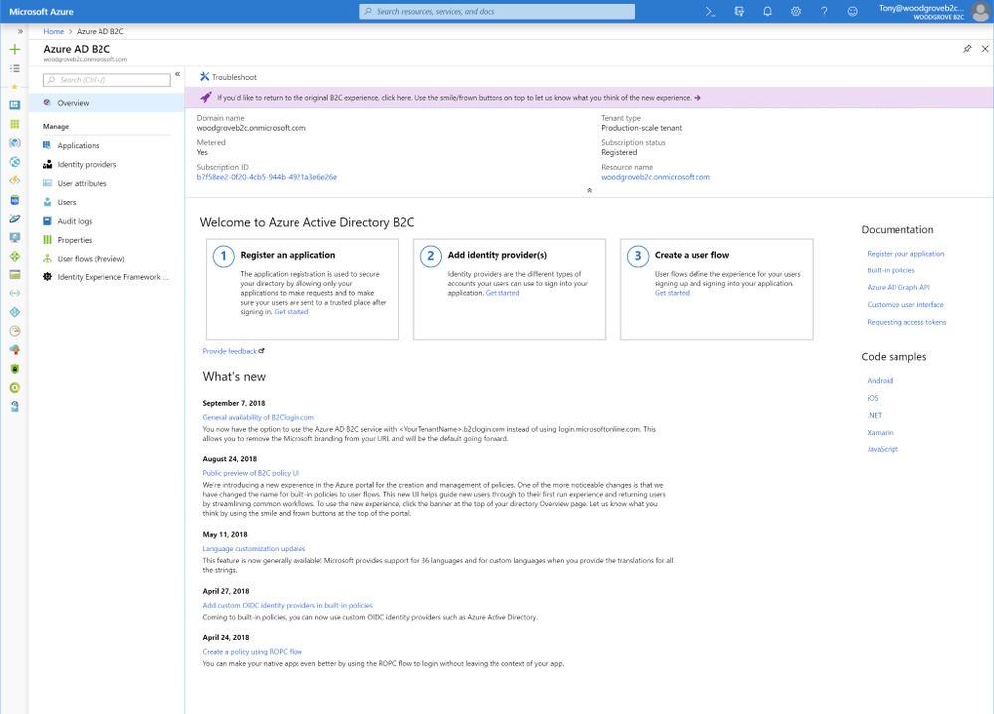Open Cloud Shell icon in top bar

710,11
